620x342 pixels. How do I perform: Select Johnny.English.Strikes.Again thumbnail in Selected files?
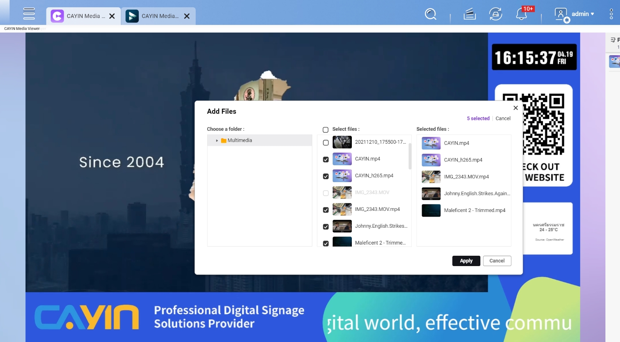pyautogui.click(x=431, y=194)
